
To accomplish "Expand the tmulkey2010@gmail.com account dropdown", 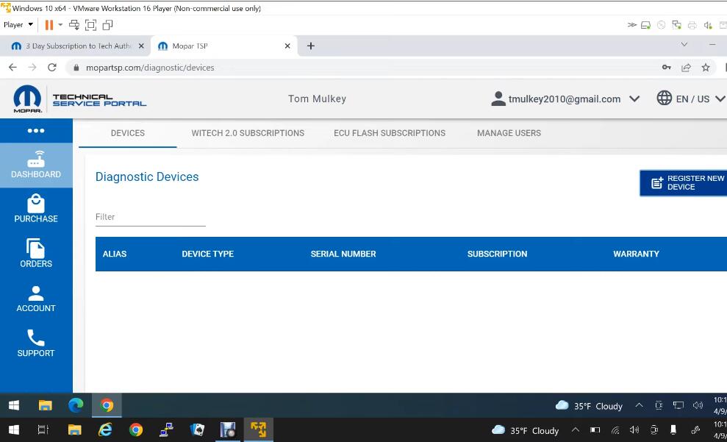I will tap(634, 99).
